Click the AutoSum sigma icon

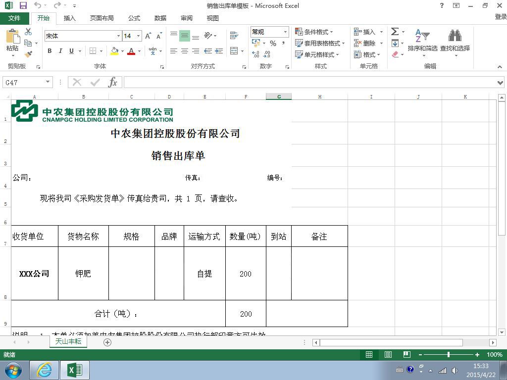point(395,31)
